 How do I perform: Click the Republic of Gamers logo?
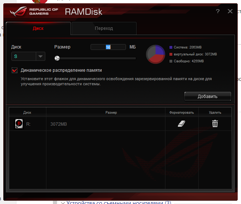point(34,11)
